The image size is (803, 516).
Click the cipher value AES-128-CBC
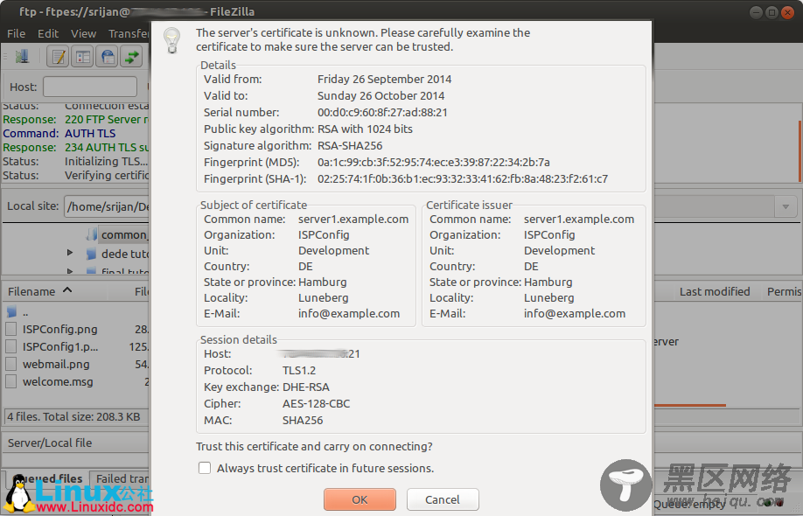(x=316, y=403)
